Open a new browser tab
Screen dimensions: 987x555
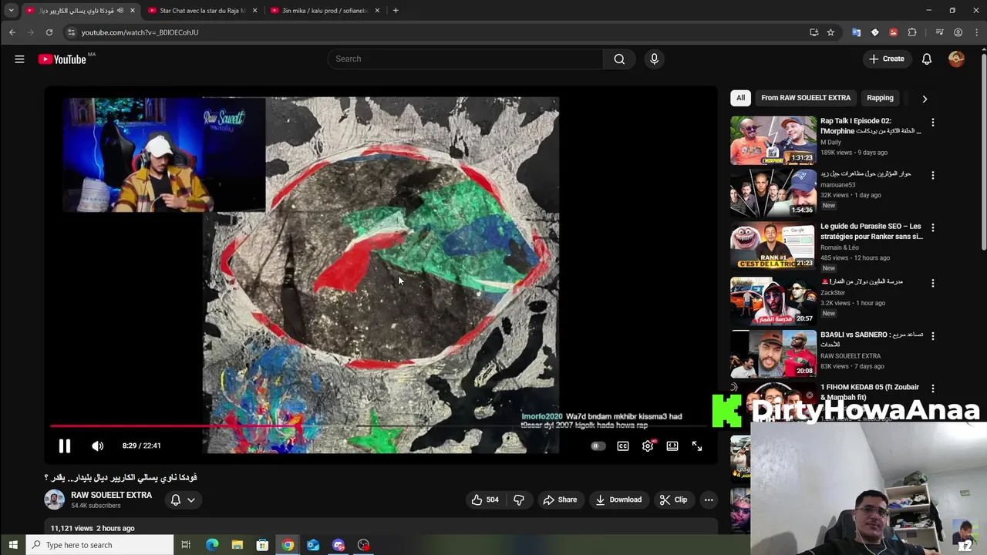(x=396, y=11)
